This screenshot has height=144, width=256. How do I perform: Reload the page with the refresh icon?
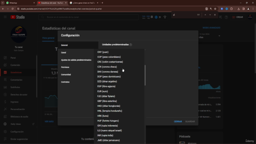tap(12, 9)
